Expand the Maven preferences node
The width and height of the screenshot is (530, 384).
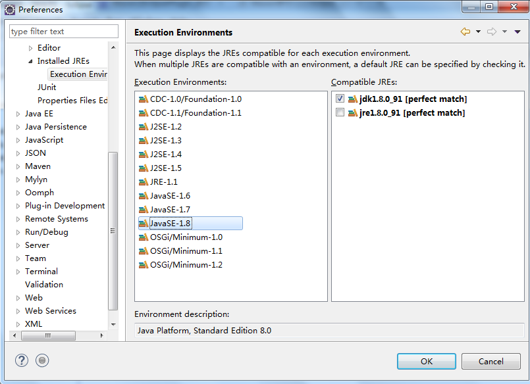(x=18, y=166)
